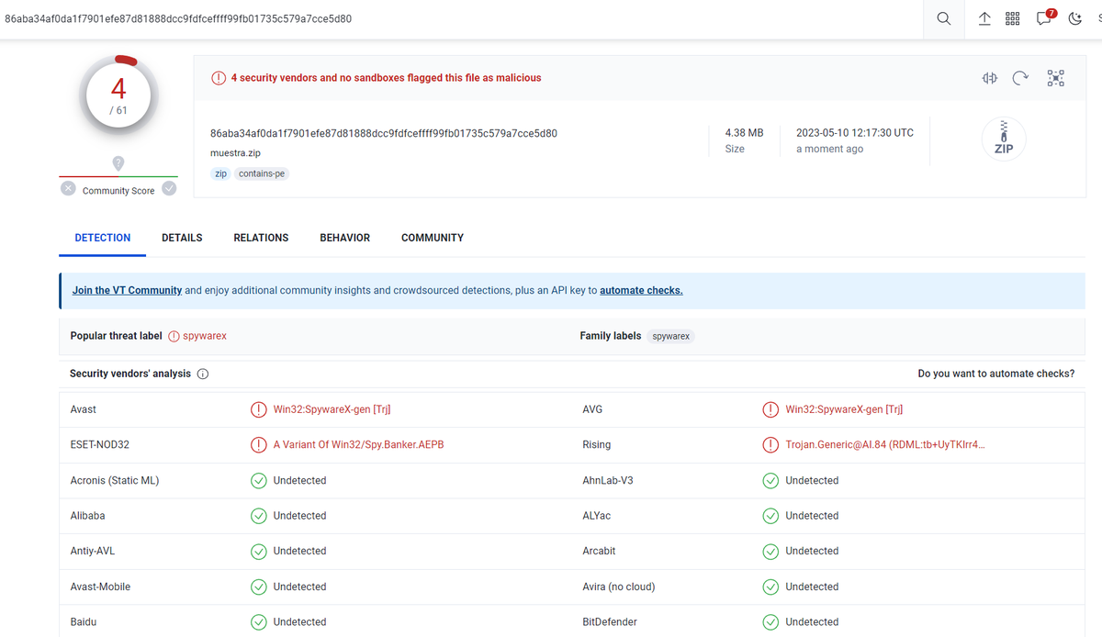Open the apps grid menu icon
The width and height of the screenshot is (1102, 637).
(1013, 18)
